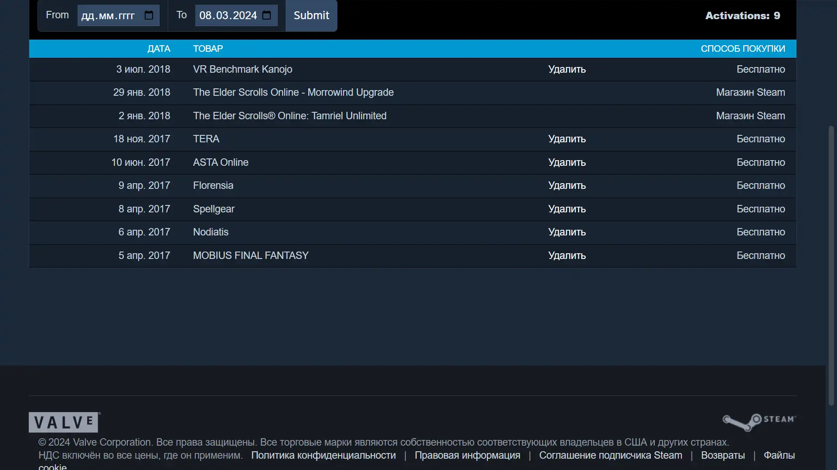Click VR Benchmark Kanojo product name
This screenshot has height=470, width=837.
(x=242, y=69)
